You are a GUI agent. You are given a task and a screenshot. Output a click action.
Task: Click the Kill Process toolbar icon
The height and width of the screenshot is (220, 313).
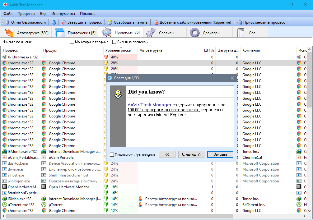64,22
